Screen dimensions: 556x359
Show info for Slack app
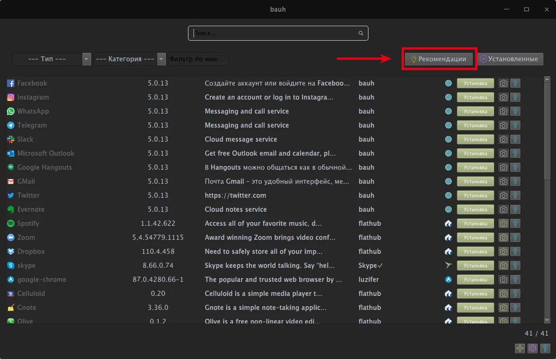pyautogui.click(x=515, y=139)
